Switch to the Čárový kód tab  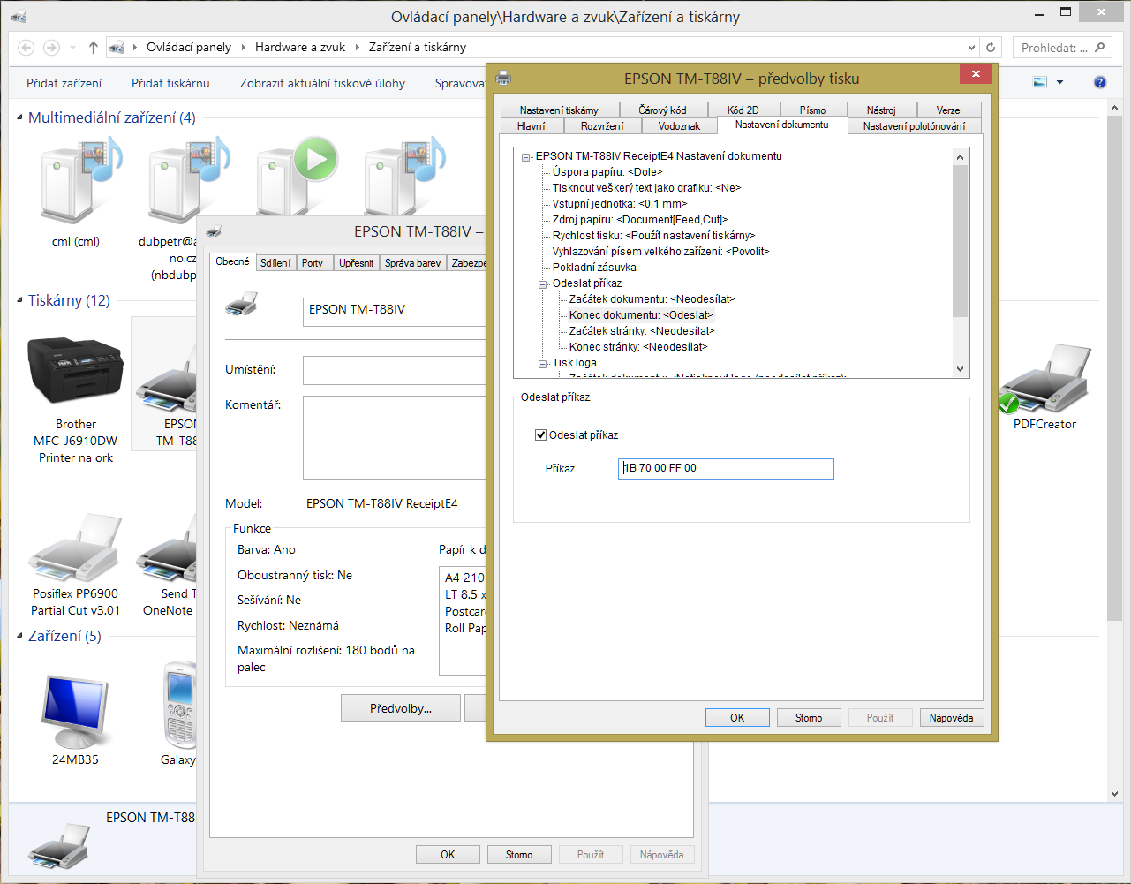662,110
